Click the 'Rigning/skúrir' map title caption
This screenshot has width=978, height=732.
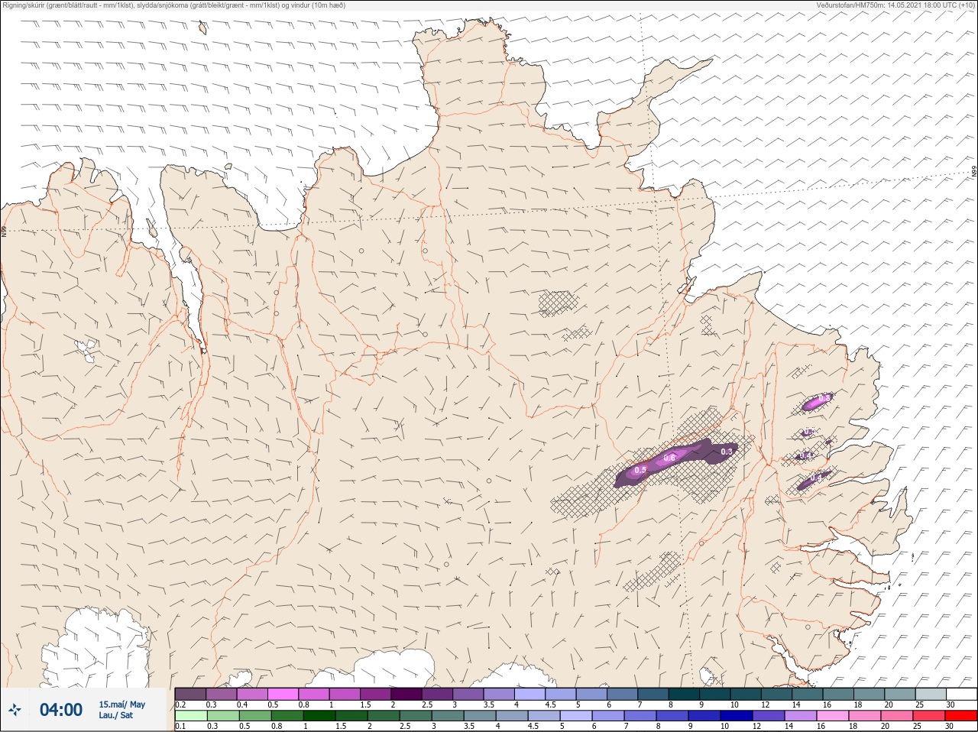(174, 5)
